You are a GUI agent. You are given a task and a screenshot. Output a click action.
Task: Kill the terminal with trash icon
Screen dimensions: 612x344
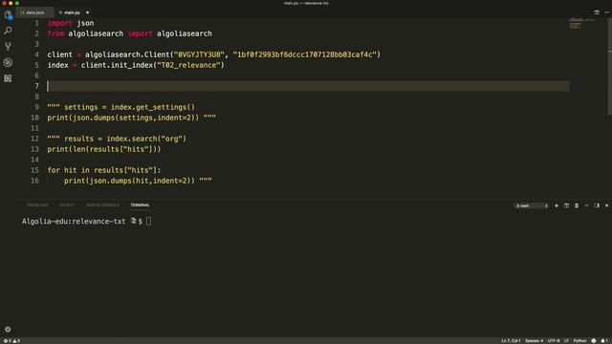(577, 205)
